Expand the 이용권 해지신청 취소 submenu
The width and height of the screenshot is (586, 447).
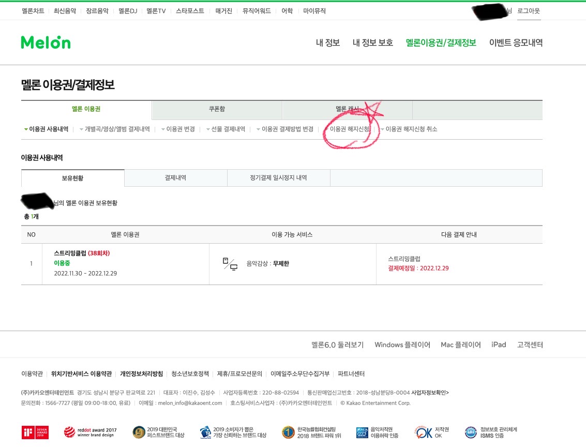[409, 129]
